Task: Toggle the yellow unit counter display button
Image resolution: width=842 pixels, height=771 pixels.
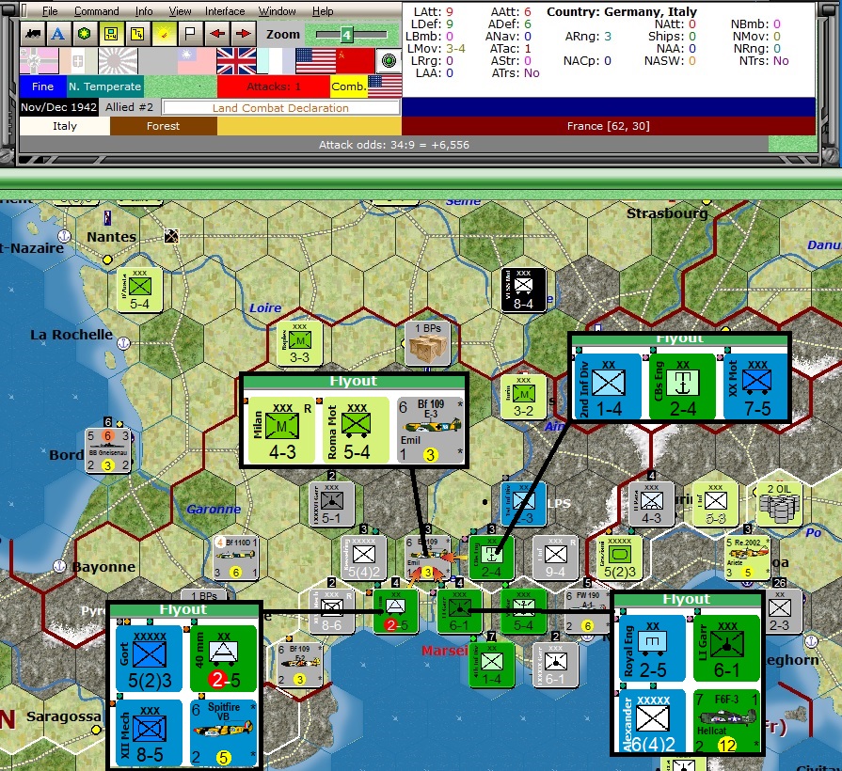Action: pos(111,34)
